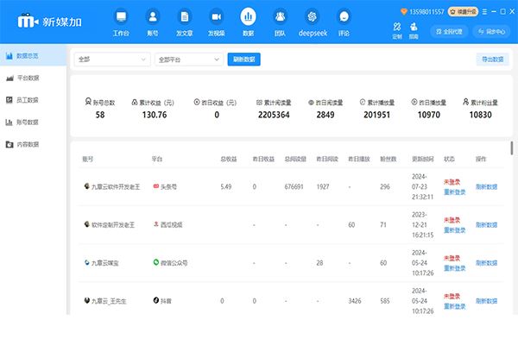
Task: Click the 全民代理 button
Action: pos(447,31)
